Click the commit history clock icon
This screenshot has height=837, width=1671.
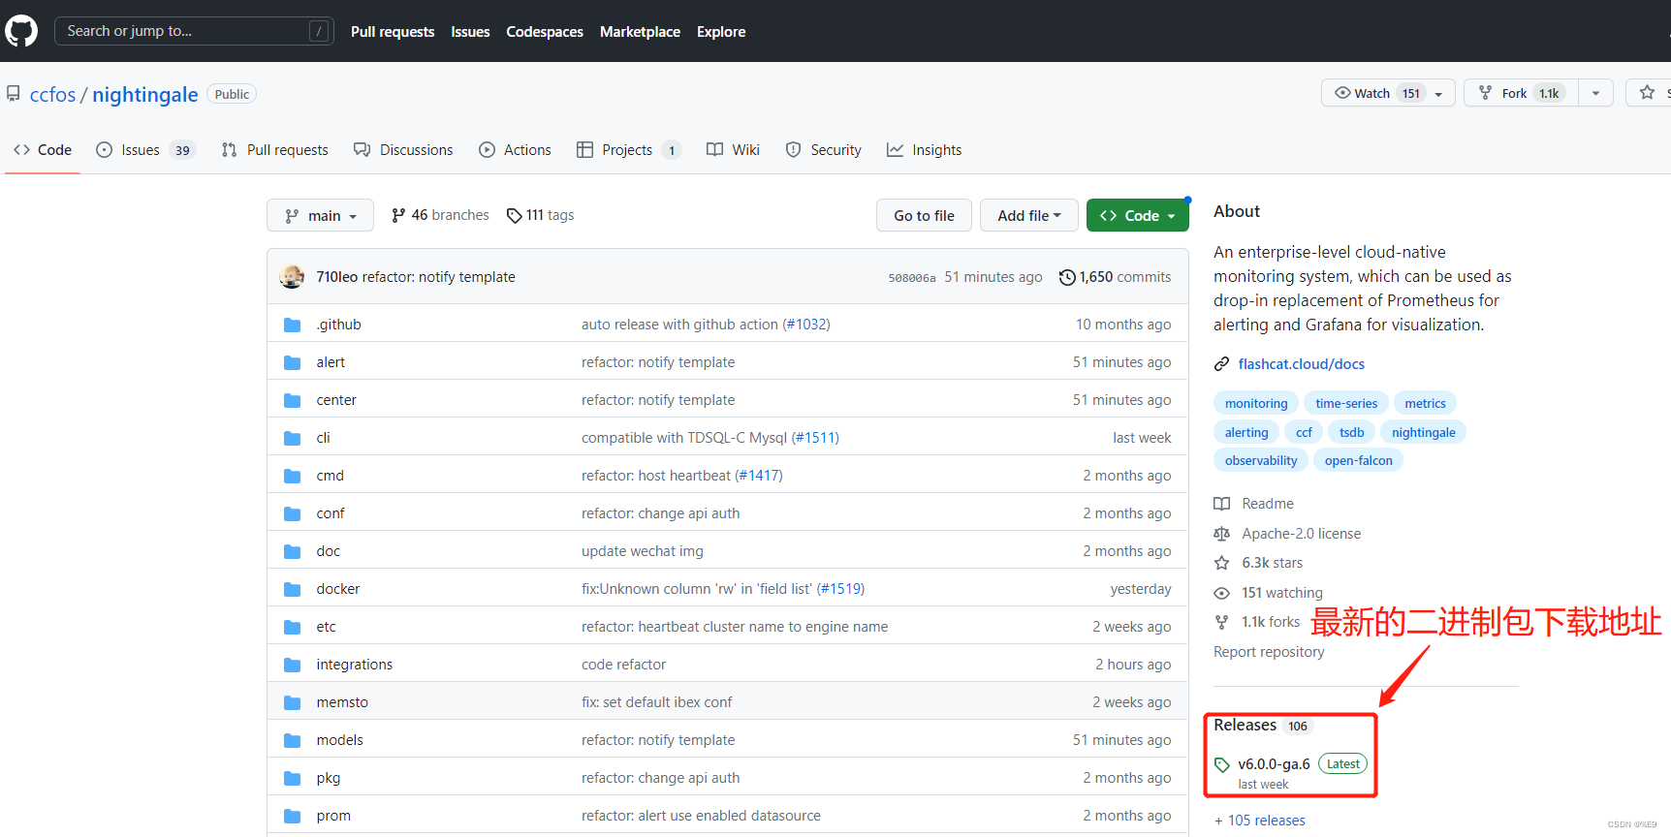click(1067, 277)
